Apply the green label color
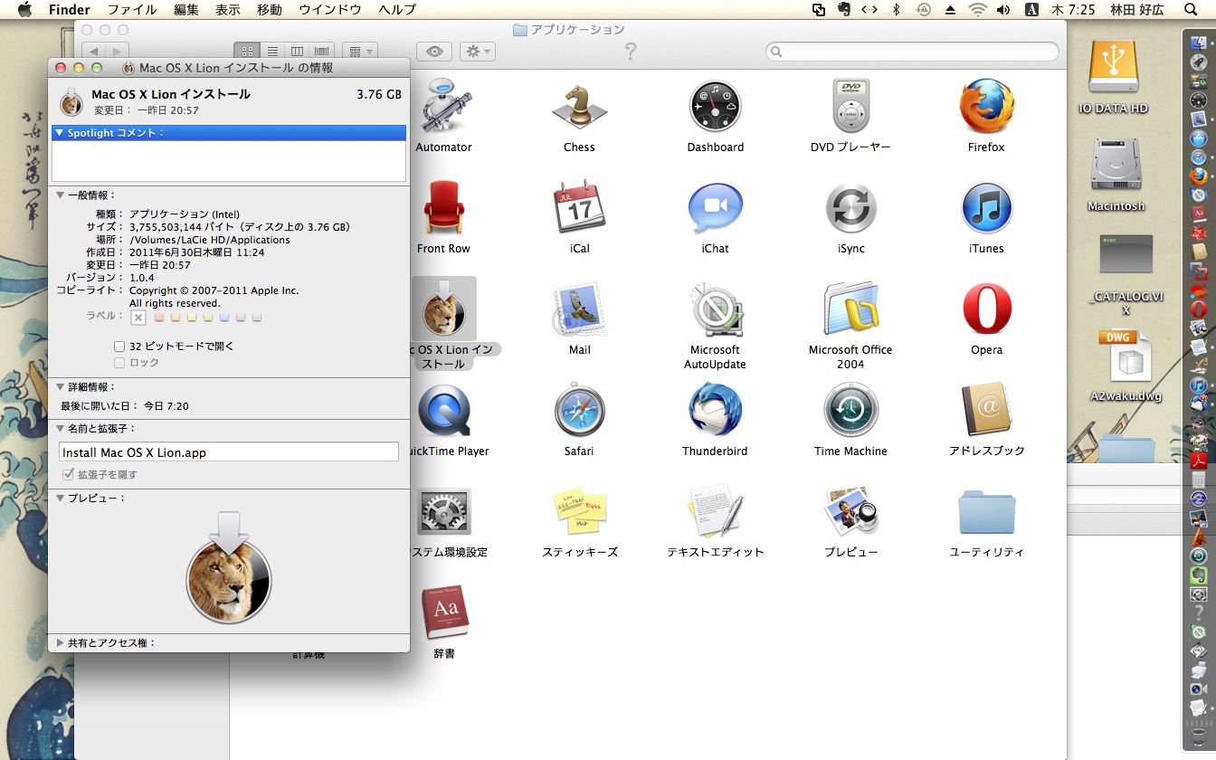The height and width of the screenshot is (760, 1216). 208,318
